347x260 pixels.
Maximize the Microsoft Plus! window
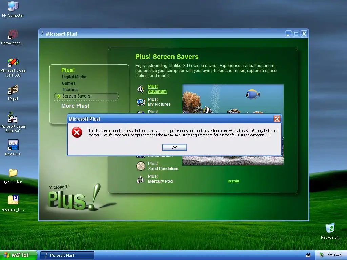coord(296,34)
